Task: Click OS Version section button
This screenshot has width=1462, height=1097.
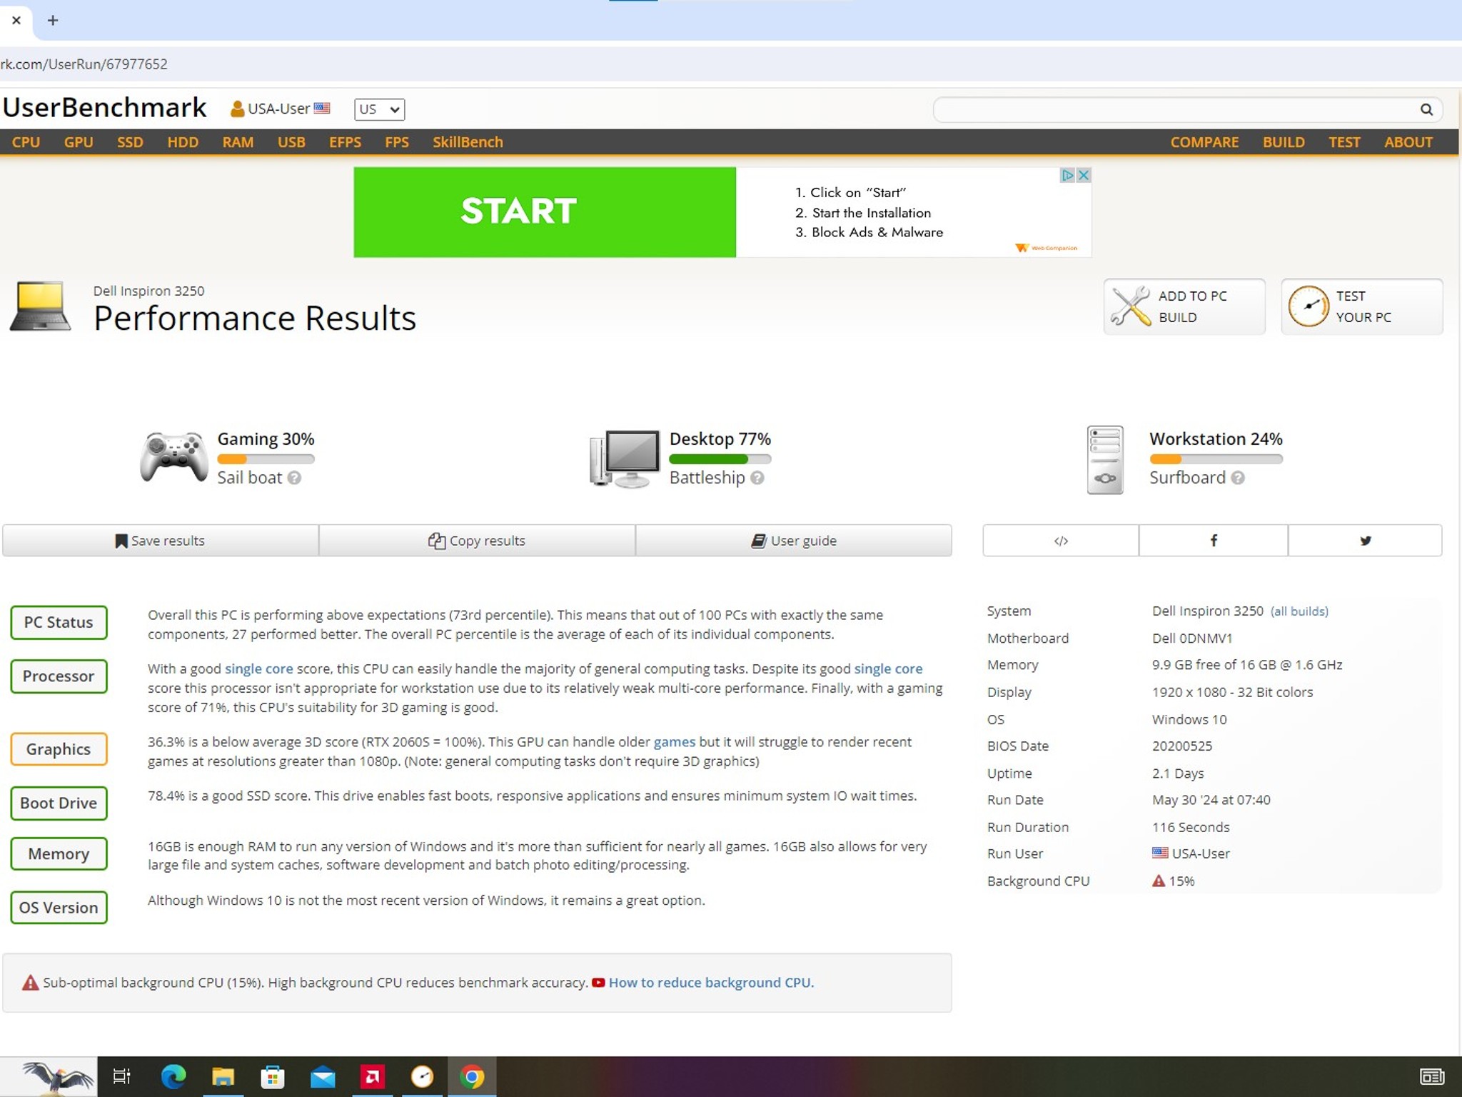Action: click(x=59, y=908)
